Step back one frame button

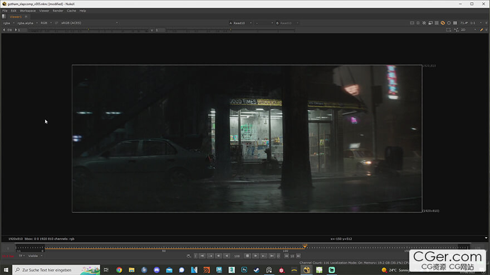[x=218, y=256]
